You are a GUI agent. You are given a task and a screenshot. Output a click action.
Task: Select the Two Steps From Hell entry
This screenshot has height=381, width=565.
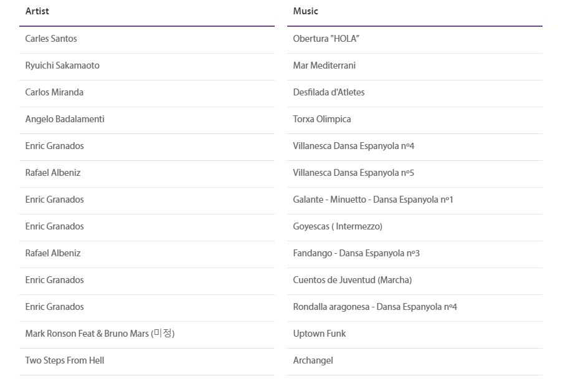tap(65, 360)
